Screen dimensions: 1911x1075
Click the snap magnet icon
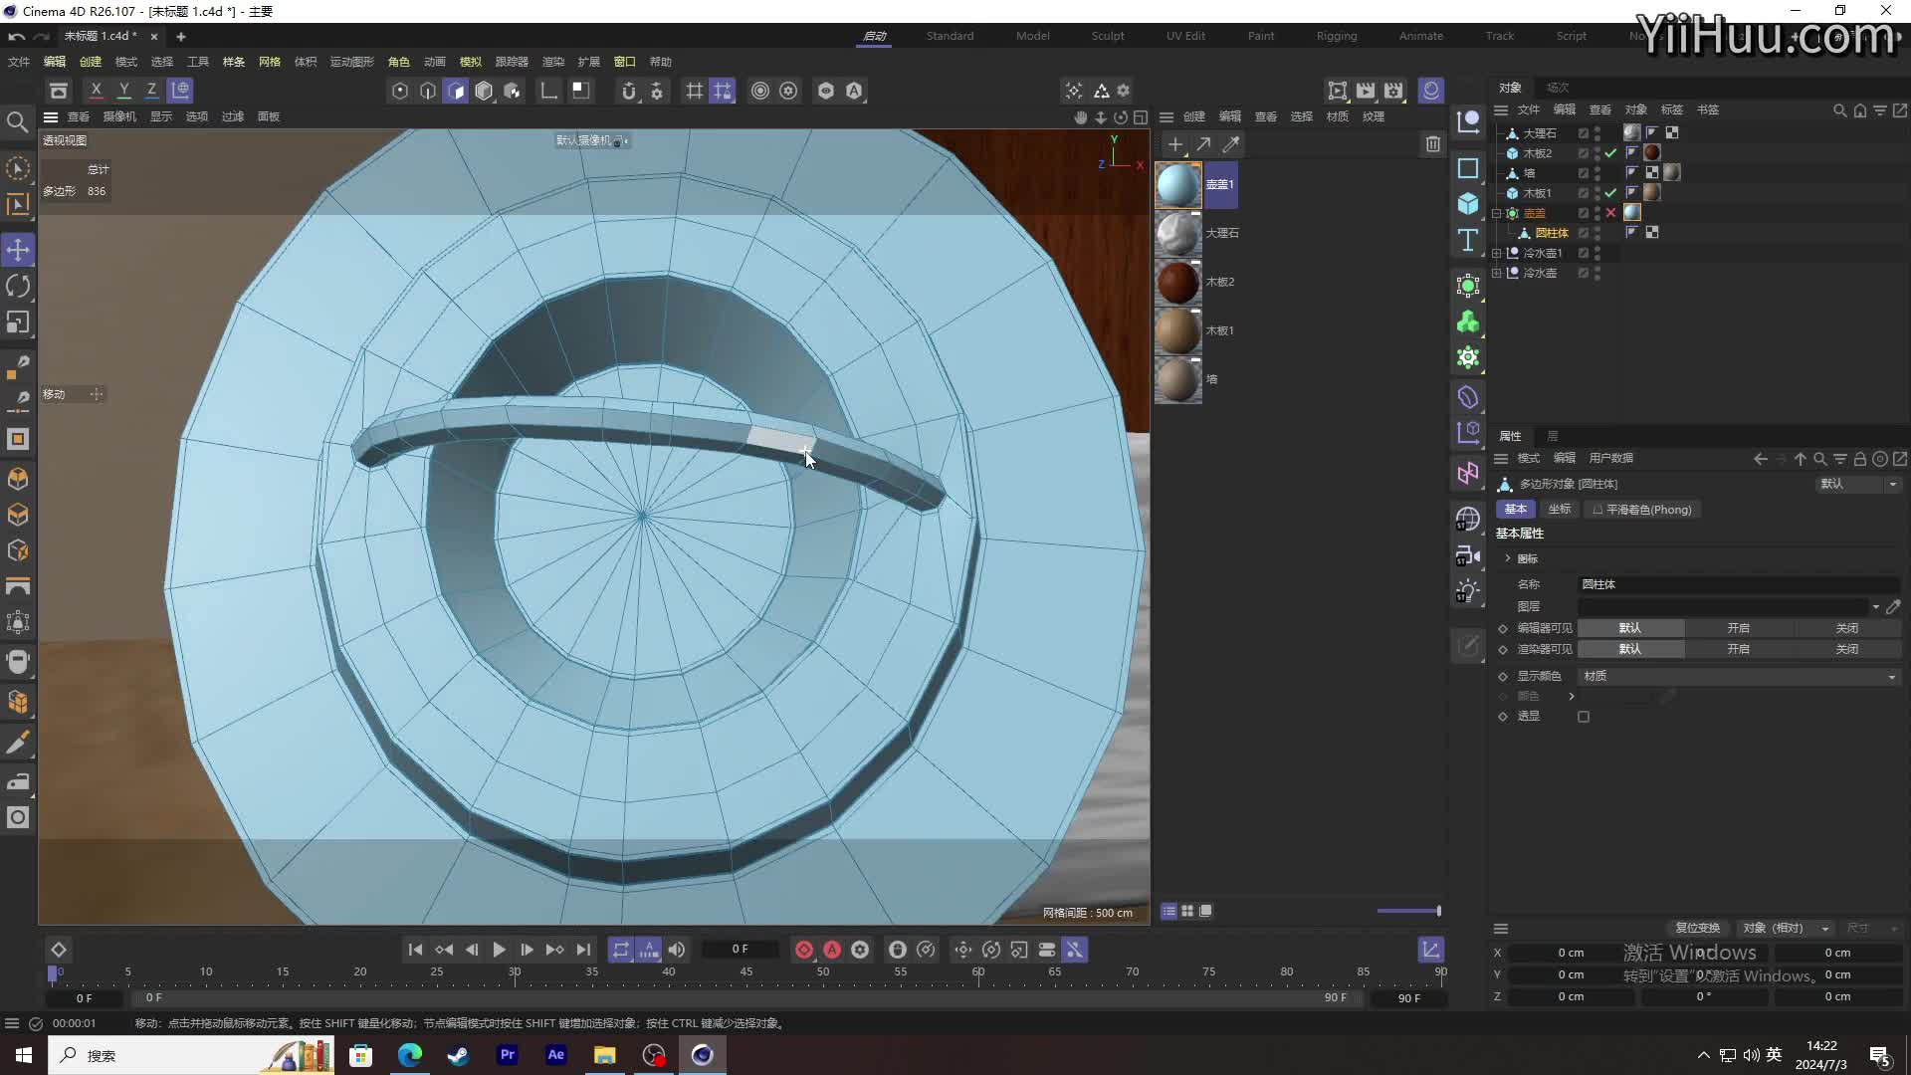(629, 91)
